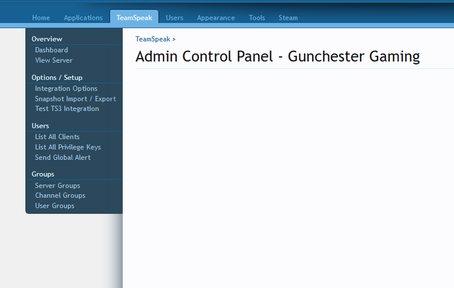Go to the Appearance tab
Screen dimensions: 454x288
coord(215,18)
